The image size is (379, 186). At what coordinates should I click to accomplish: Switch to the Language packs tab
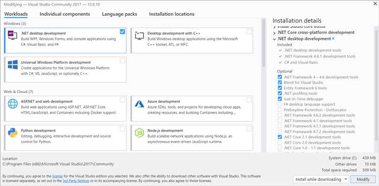[x=119, y=14]
